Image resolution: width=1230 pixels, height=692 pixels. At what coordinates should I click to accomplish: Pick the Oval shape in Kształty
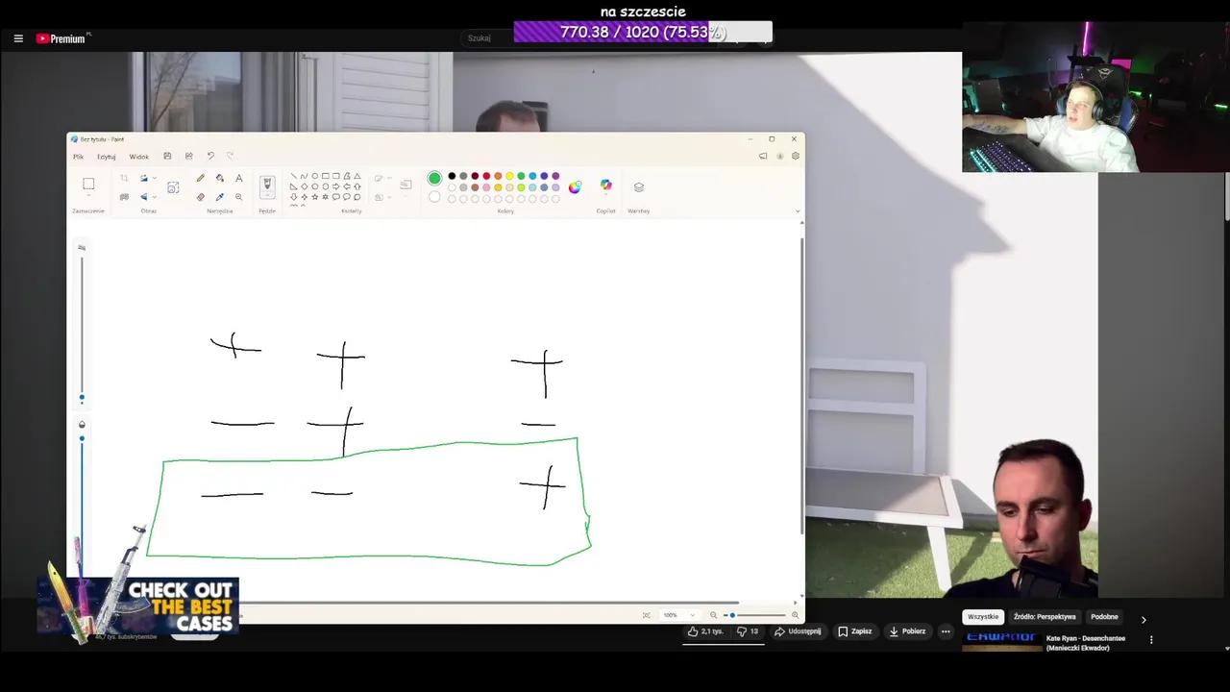coord(314,176)
